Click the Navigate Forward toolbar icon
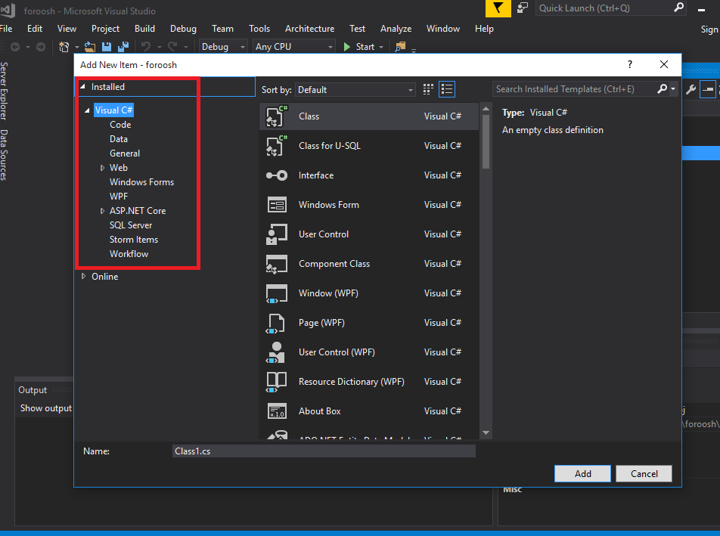The width and height of the screenshot is (720, 536). [41, 47]
